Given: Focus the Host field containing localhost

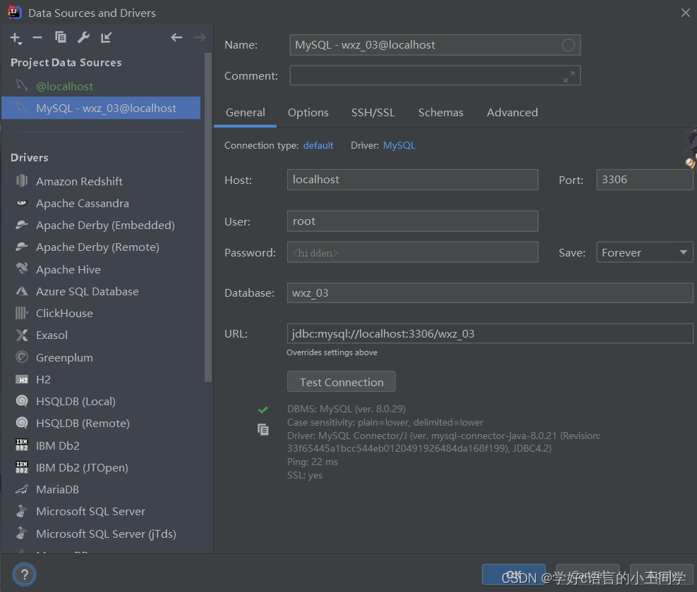Looking at the screenshot, I should pos(413,180).
